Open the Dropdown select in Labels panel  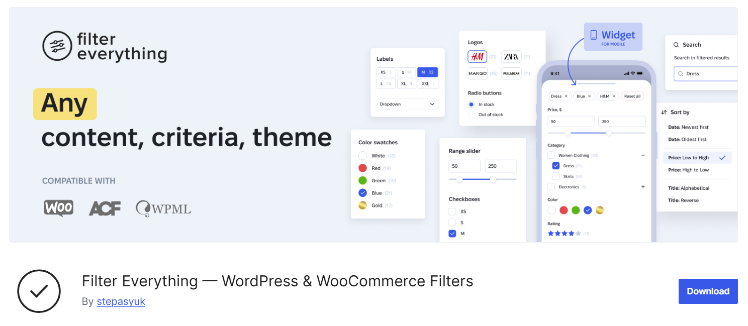pos(408,104)
